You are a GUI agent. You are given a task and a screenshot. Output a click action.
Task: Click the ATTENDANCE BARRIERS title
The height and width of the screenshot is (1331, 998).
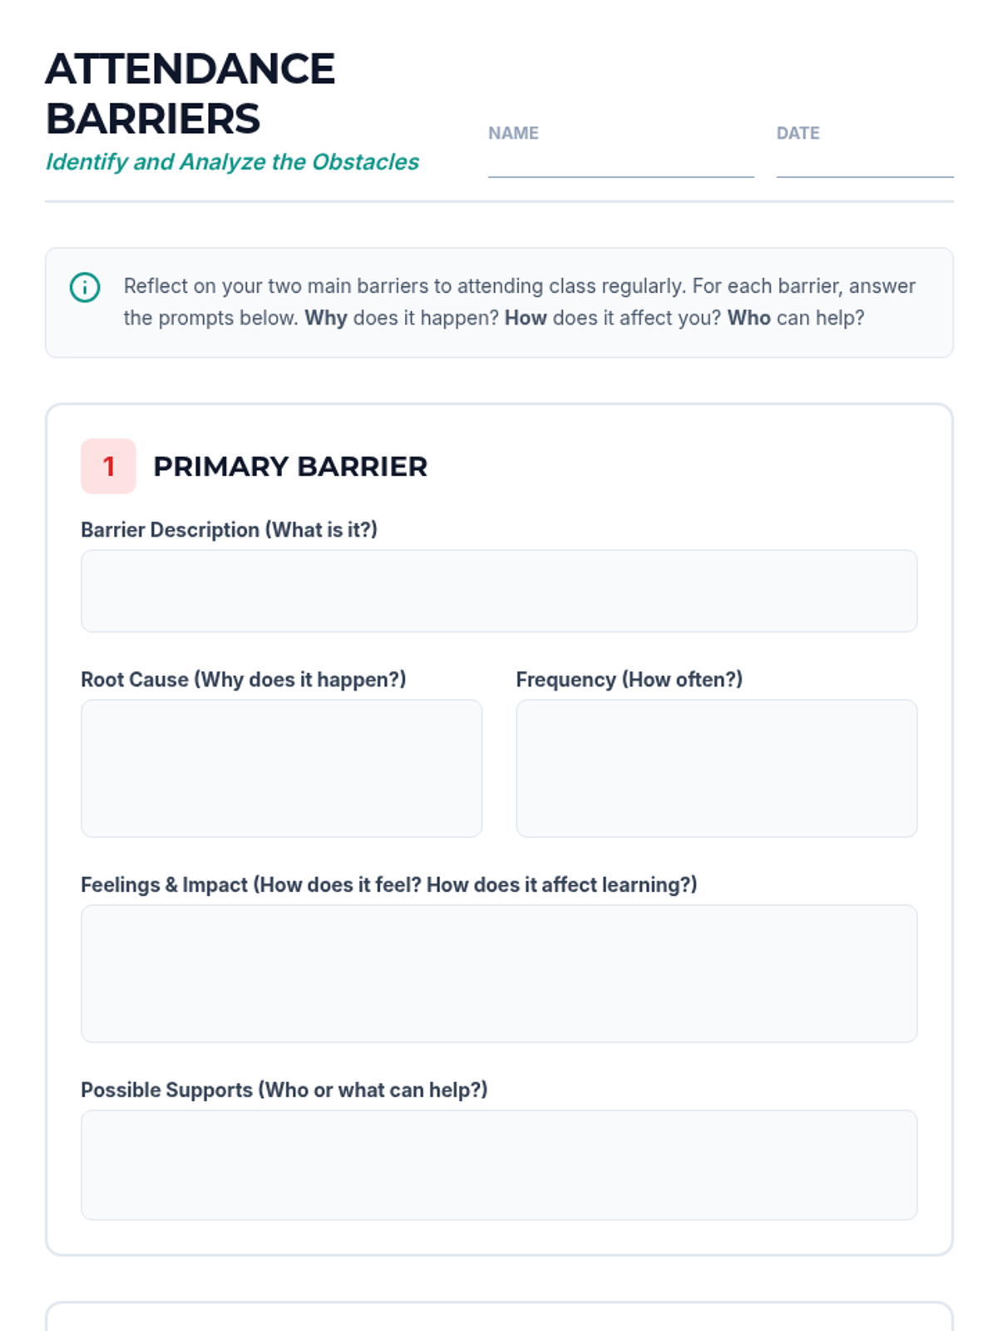[190, 93]
